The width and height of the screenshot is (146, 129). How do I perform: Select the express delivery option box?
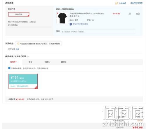[19, 14]
